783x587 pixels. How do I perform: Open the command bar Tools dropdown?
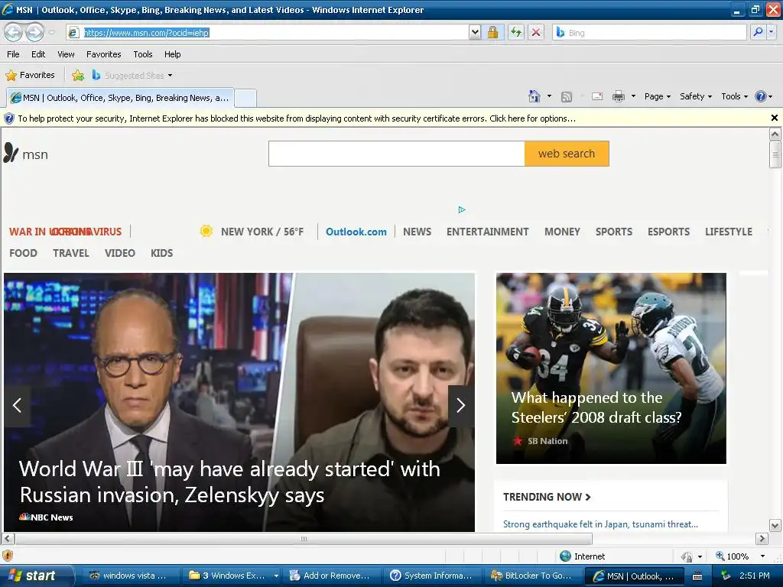pos(734,96)
